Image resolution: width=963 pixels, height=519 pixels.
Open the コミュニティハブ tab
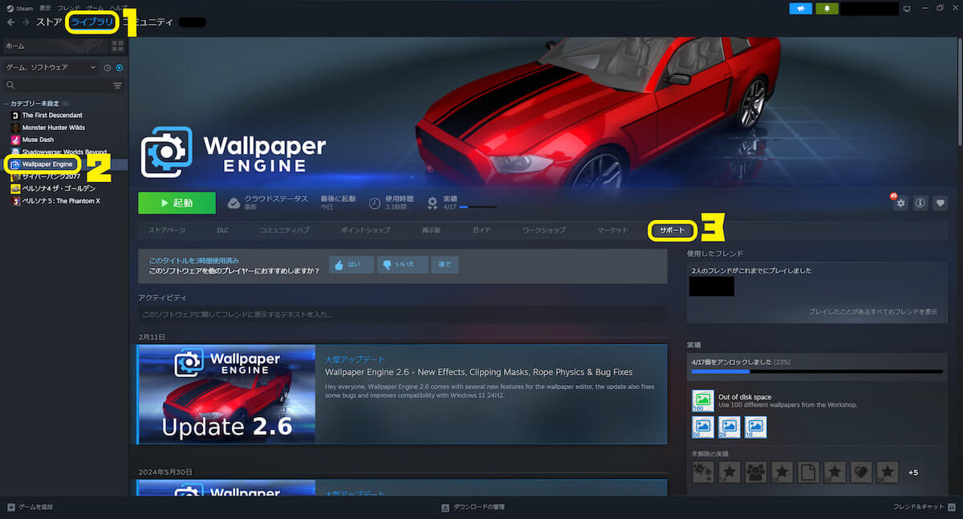pyautogui.click(x=284, y=230)
